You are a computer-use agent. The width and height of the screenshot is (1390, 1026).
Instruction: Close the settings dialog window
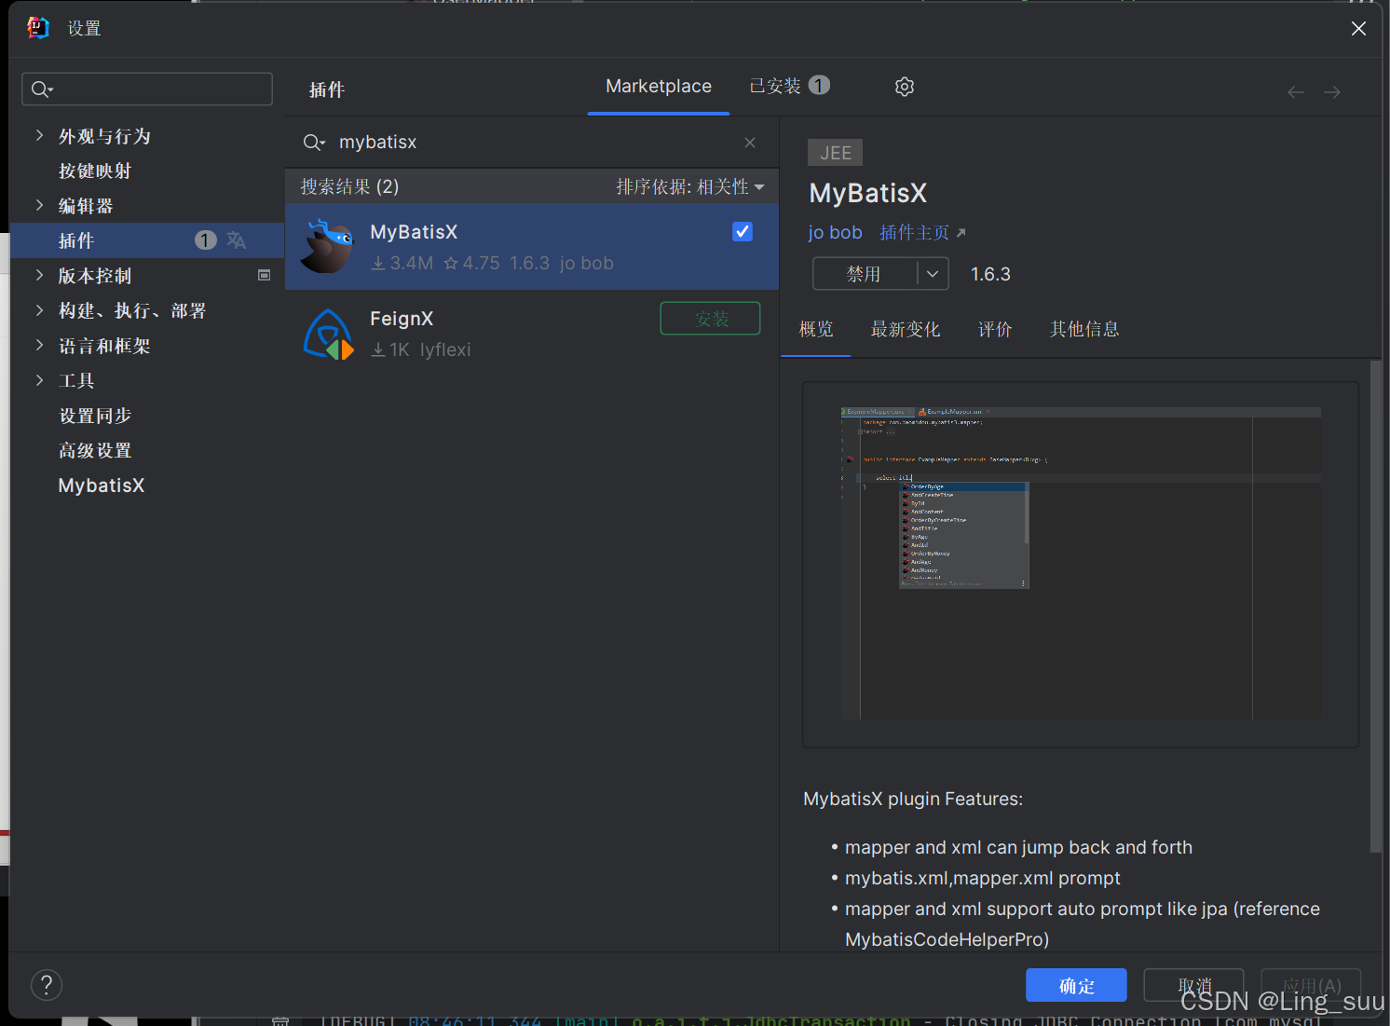coord(1358,29)
